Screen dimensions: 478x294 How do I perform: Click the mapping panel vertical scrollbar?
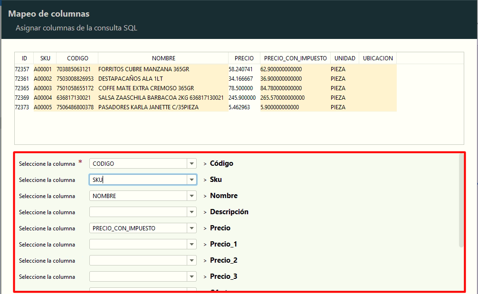(x=461, y=199)
